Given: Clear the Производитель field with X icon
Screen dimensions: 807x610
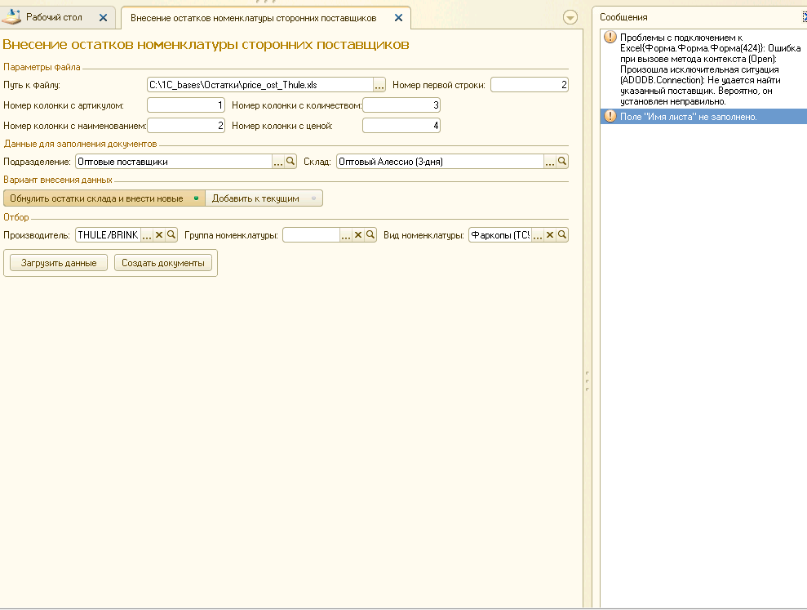Looking at the screenshot, I should pyautogui.click(x=159, y=235).
